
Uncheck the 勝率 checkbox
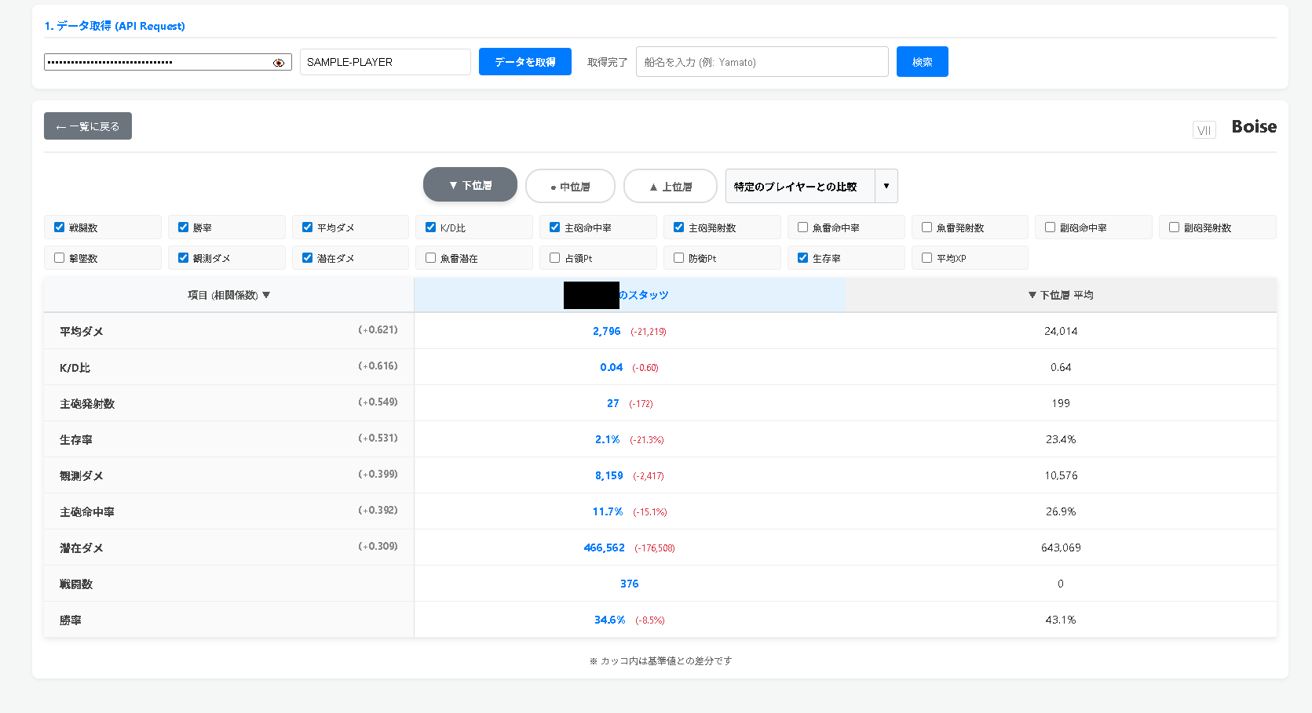[x=184, y=227]
